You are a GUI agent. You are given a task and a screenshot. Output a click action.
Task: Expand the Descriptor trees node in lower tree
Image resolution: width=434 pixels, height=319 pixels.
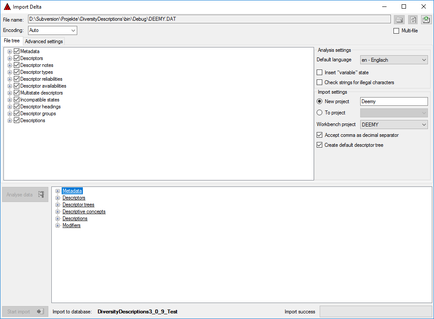click(58, 205)
